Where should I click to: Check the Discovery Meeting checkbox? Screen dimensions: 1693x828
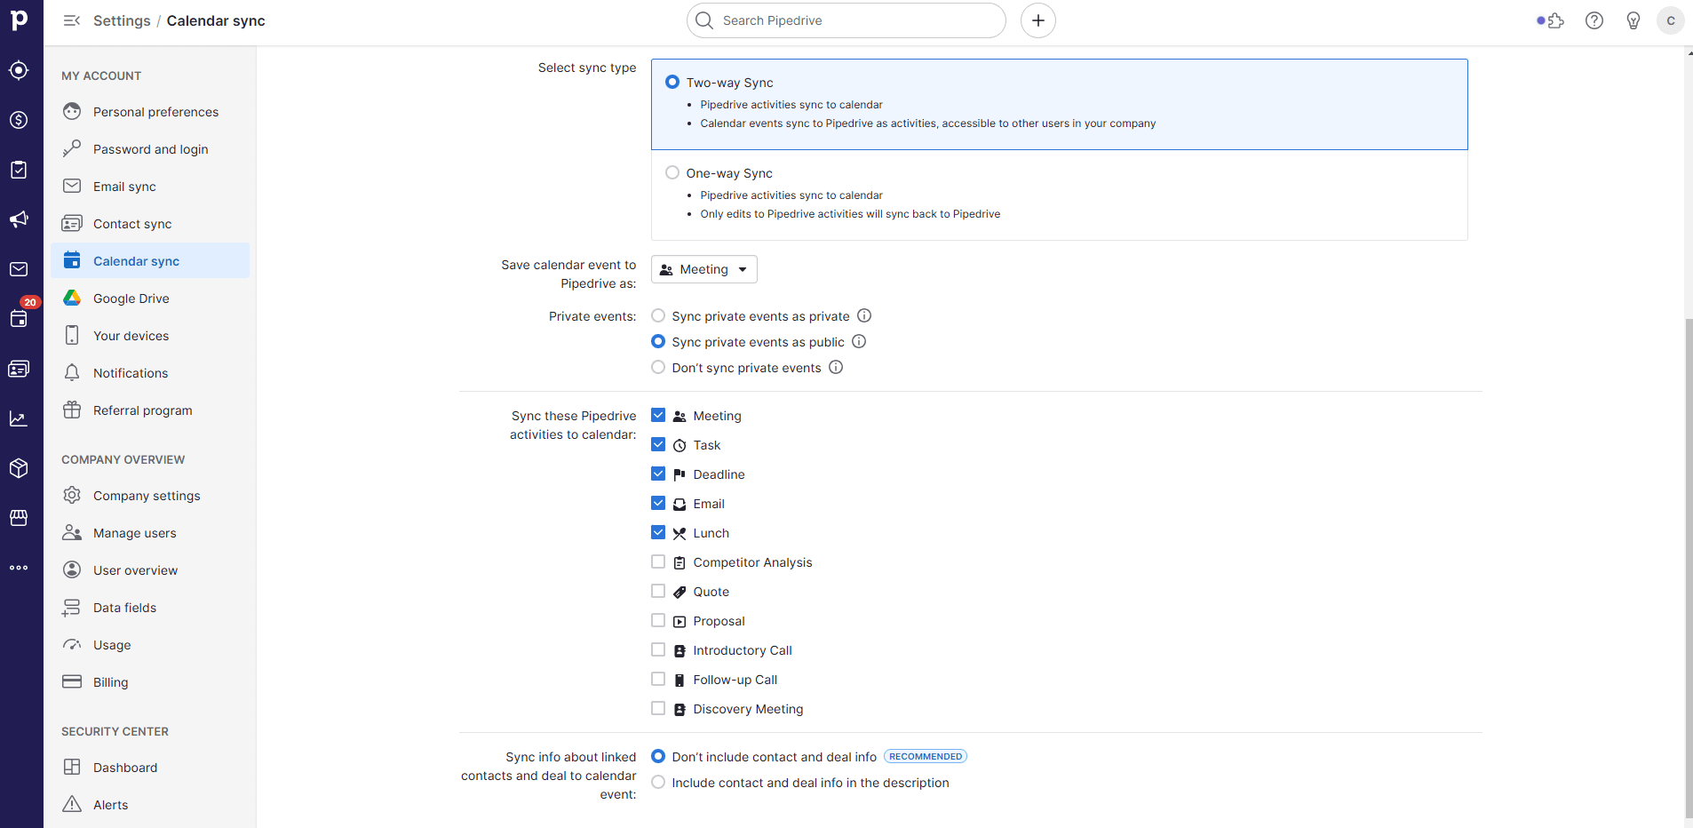658,708
